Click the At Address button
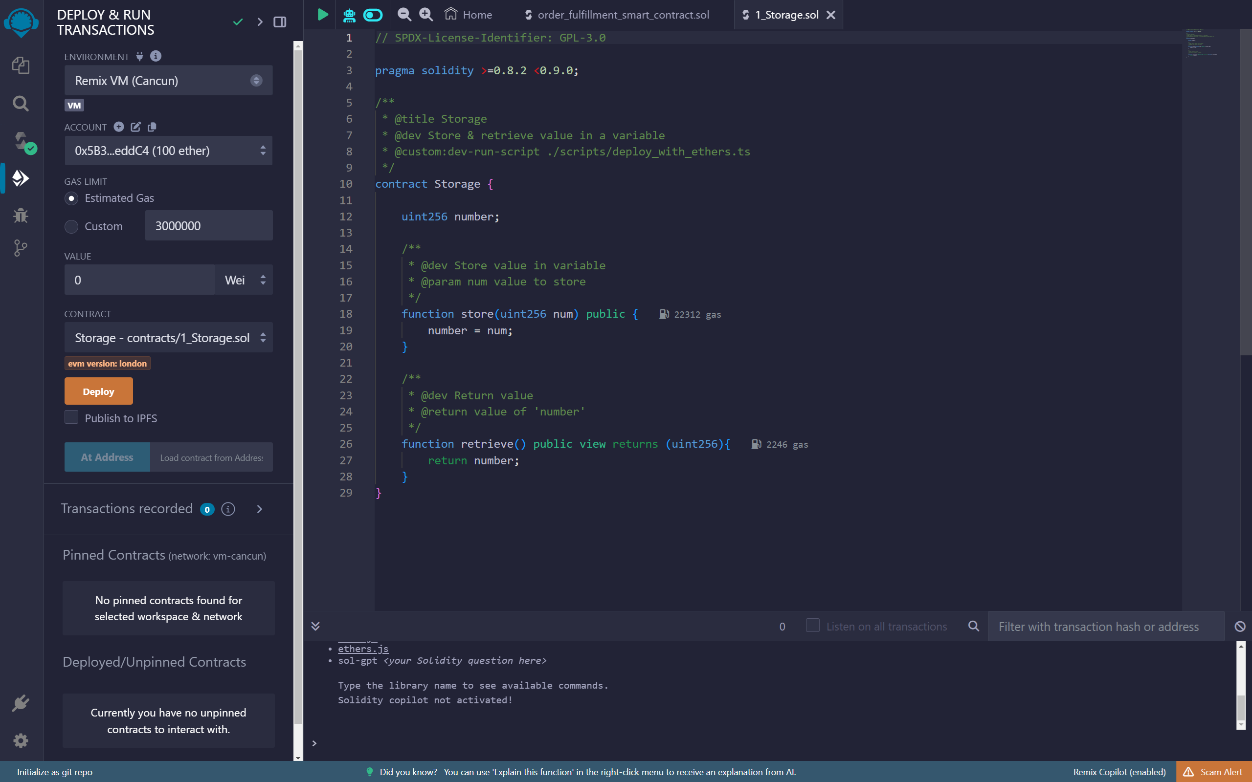Viewport: 1252px width, 782px height. (107, 457)
